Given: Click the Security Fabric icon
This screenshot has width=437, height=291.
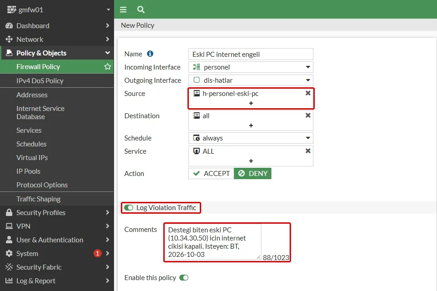Looking at the screenshot, I should tap(9, 267).
